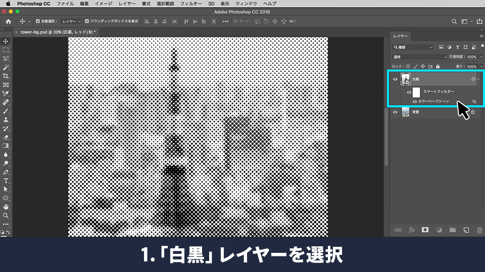Select the Gradient tool
This screenshot has width=485, height=272.
[6, 146]
